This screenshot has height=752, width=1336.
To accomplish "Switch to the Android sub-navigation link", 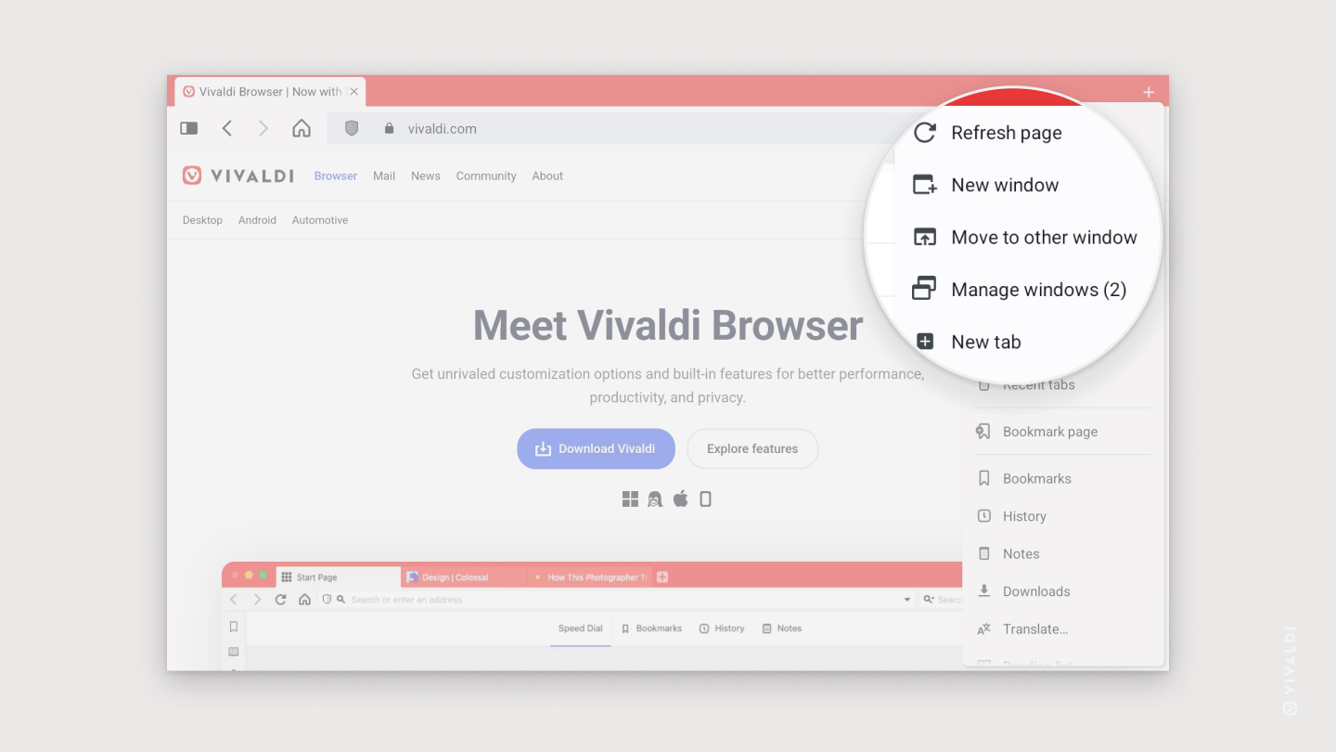I will click(x=257, y=220).
